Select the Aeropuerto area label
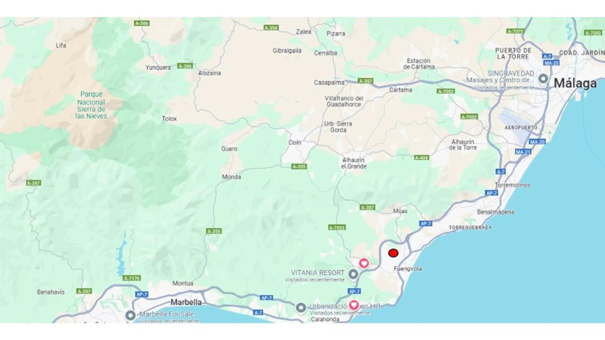Viewport: 605px width, 340px height. tap(521, 128)
